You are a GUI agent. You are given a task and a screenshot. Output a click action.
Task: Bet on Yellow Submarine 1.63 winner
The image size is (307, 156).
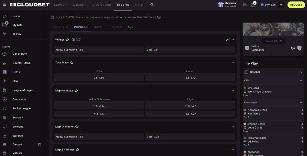click(99, 50)
